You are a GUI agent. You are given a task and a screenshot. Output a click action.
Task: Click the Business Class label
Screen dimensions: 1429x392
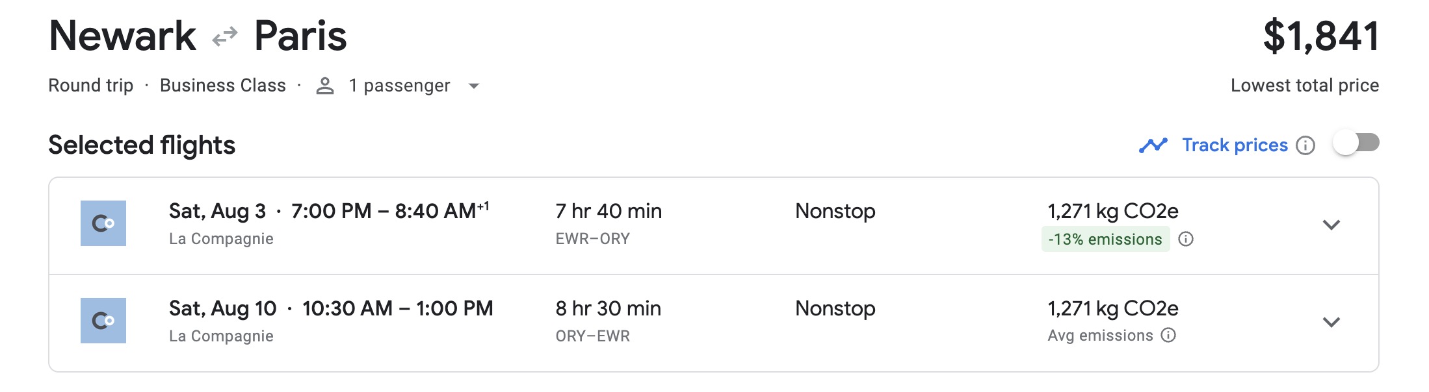(222, 86)
